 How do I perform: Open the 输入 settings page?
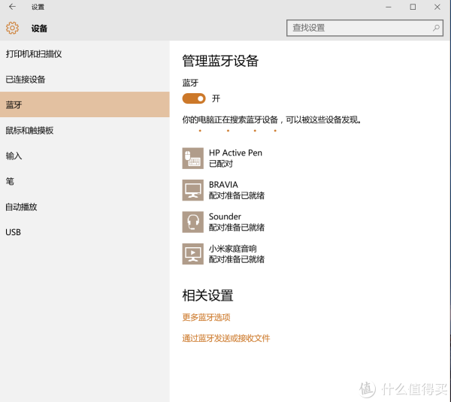point(85,156)
